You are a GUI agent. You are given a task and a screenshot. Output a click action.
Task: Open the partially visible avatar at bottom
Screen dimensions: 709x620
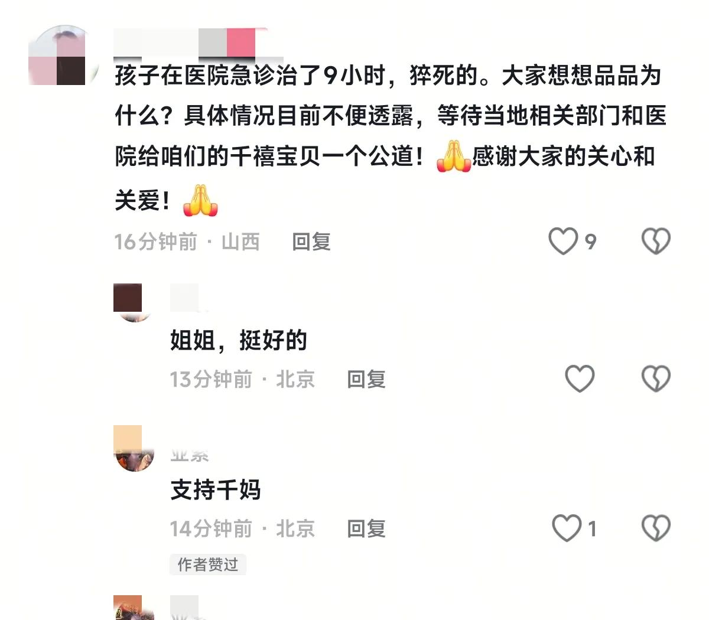tap(134, 608)
